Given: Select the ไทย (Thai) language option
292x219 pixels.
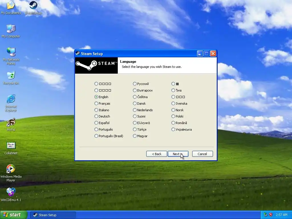Looking at the screenshot, I should pyautogui.click(x=177, y=90).
